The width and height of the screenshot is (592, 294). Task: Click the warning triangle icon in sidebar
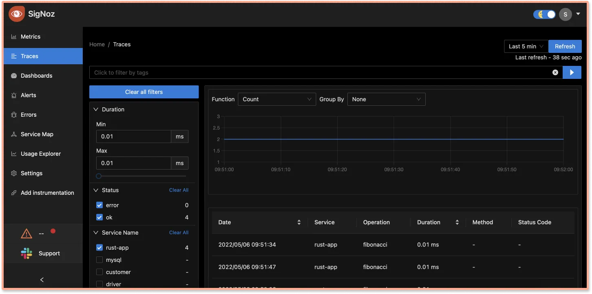click(26, 233)
